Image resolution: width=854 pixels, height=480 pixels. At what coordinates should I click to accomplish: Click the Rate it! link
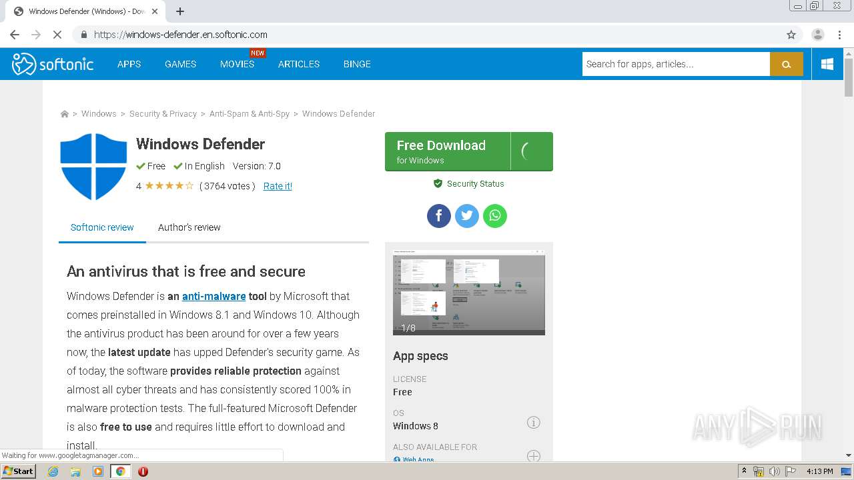(x=278, y=186)
